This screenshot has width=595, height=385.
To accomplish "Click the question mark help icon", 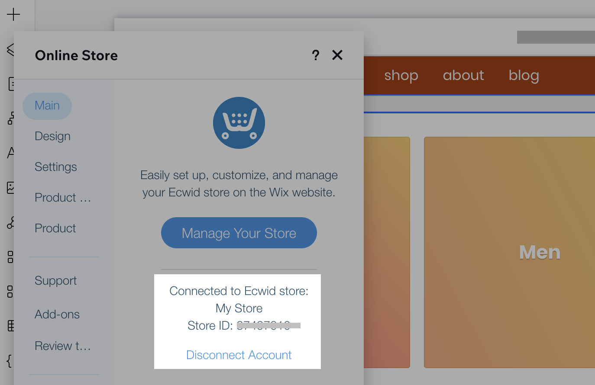I will (x=316, y=55).
